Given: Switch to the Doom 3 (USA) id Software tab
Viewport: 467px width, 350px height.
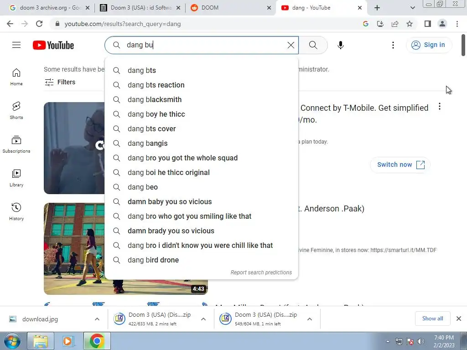Looking at the screenshot, I should [x=140, y=8].
